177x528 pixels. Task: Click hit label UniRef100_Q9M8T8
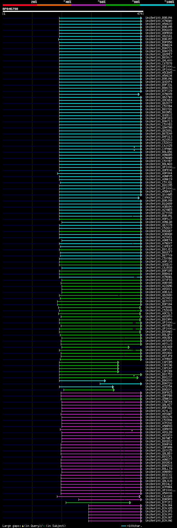(159, 429)
